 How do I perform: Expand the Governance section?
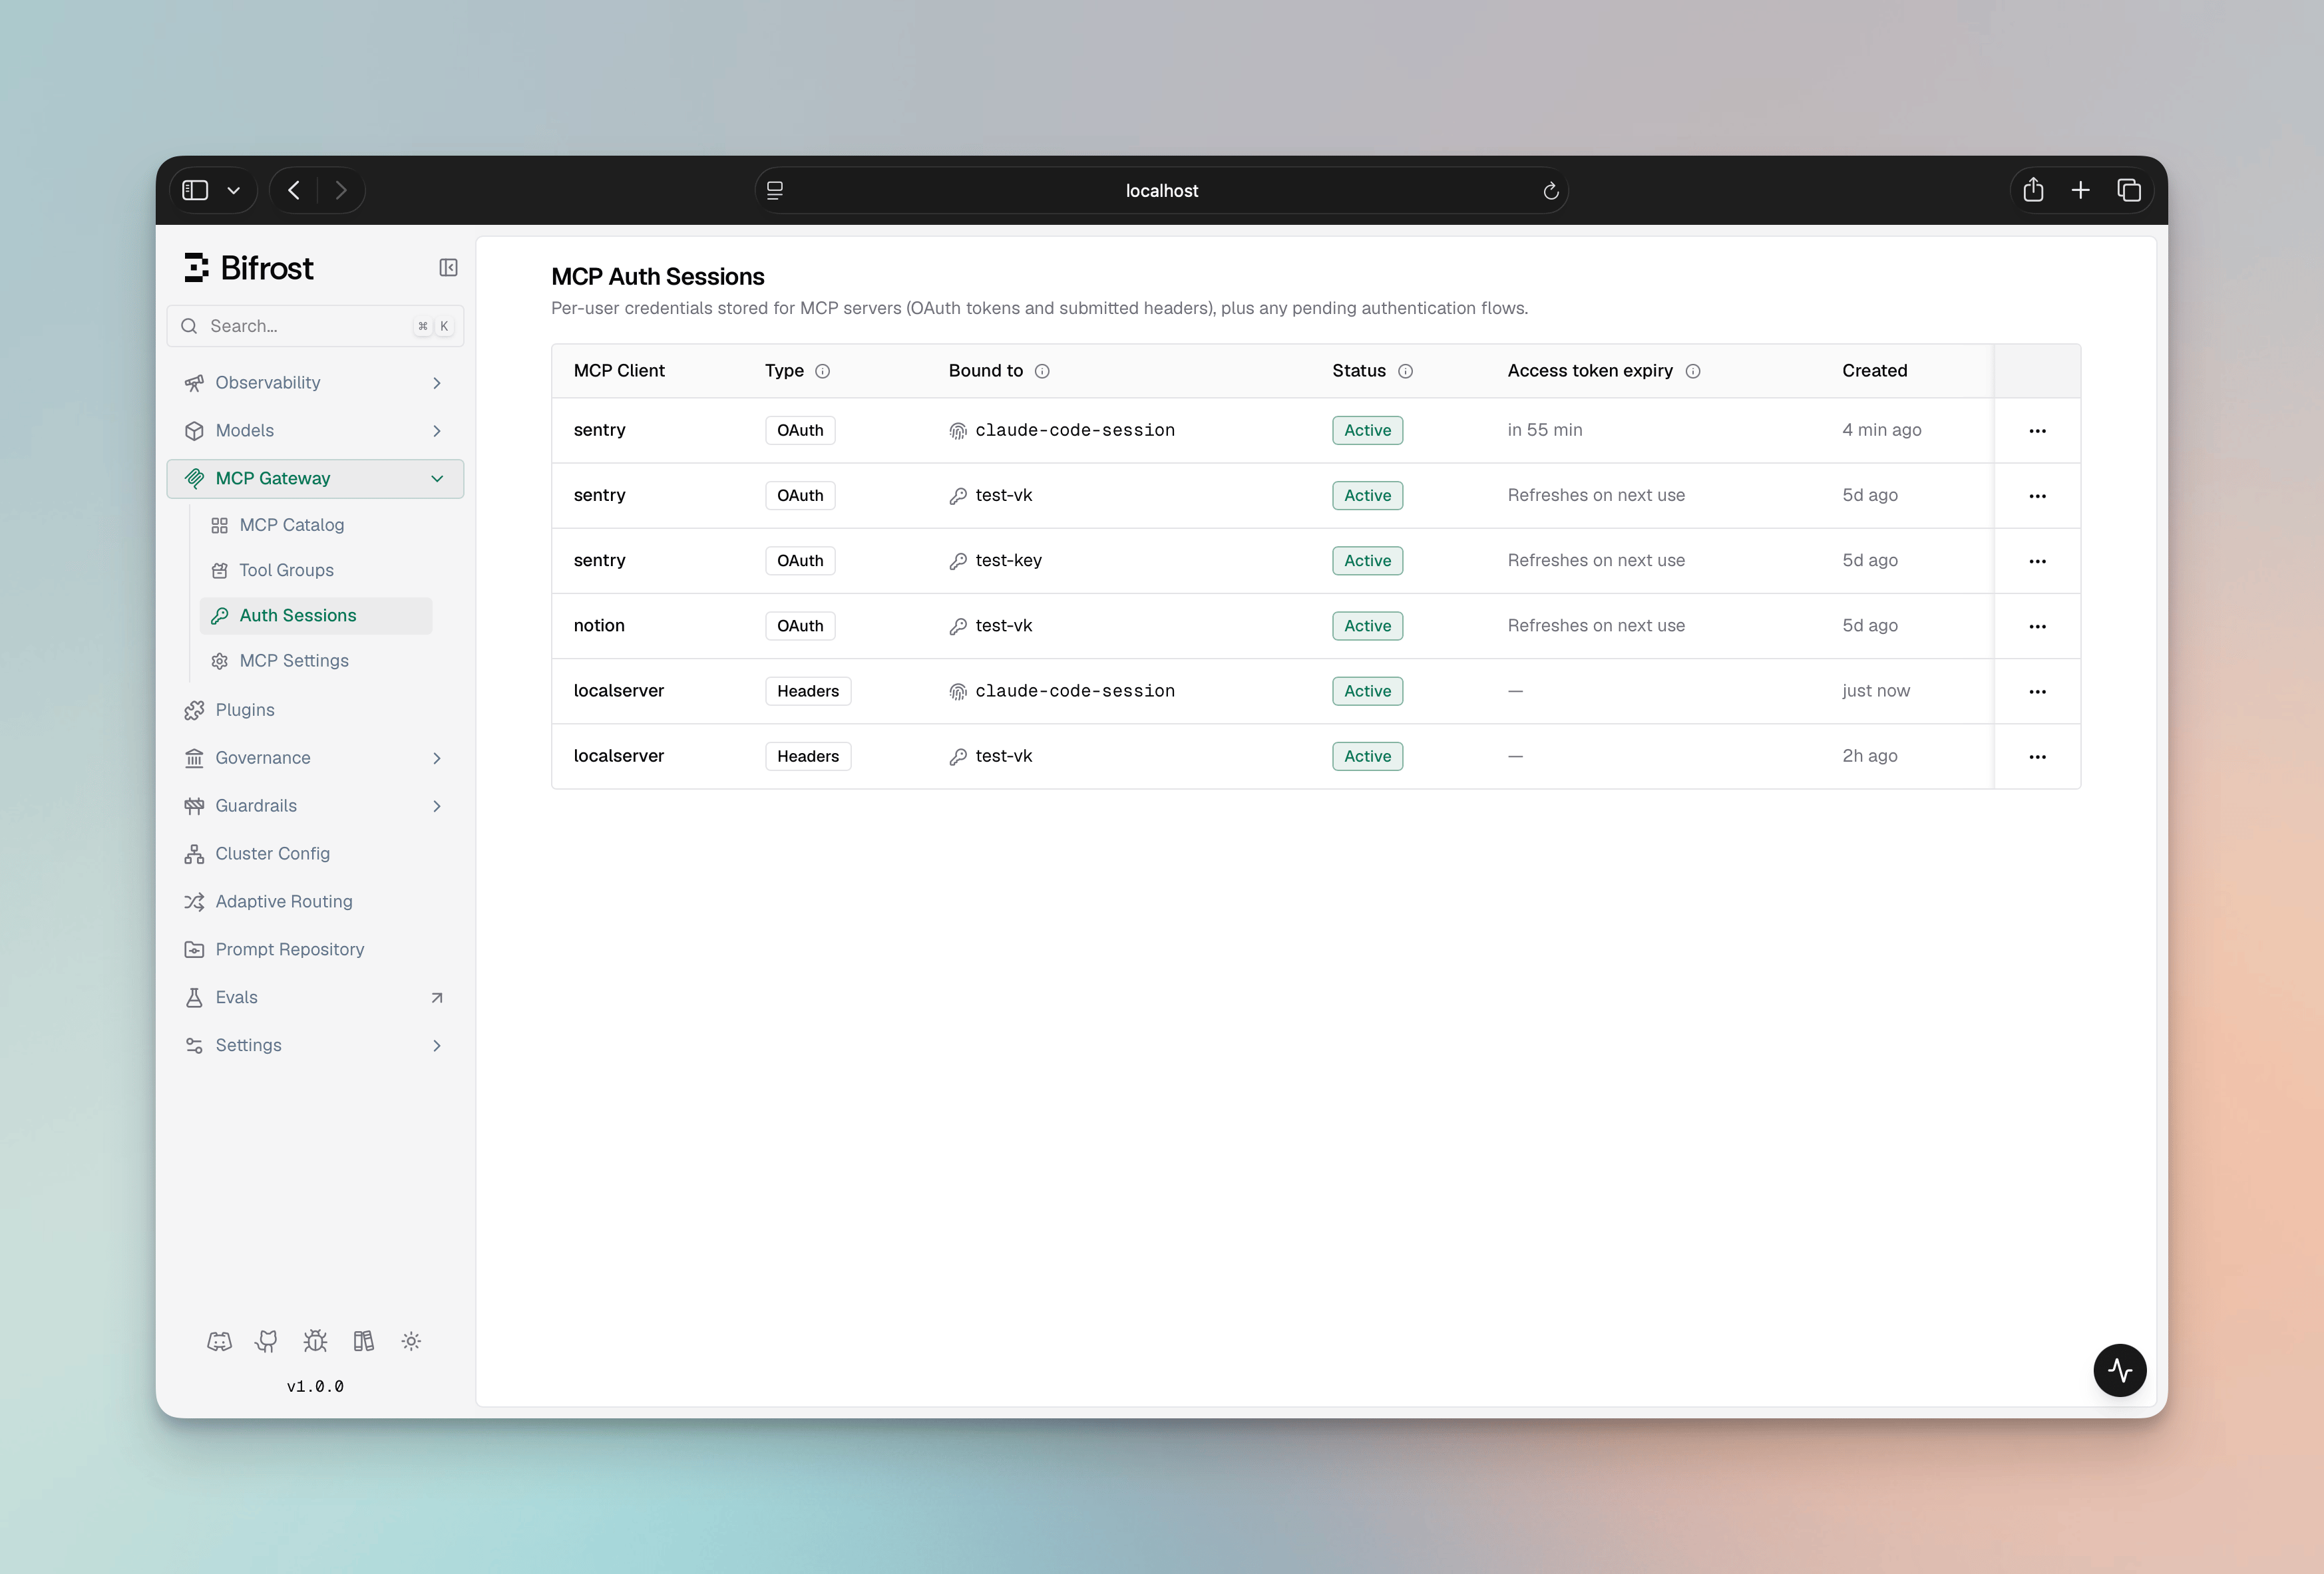(315, 758)
